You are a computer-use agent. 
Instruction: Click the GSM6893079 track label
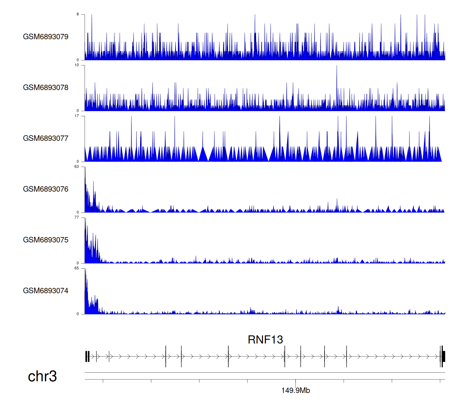click(x=46, y=37)
